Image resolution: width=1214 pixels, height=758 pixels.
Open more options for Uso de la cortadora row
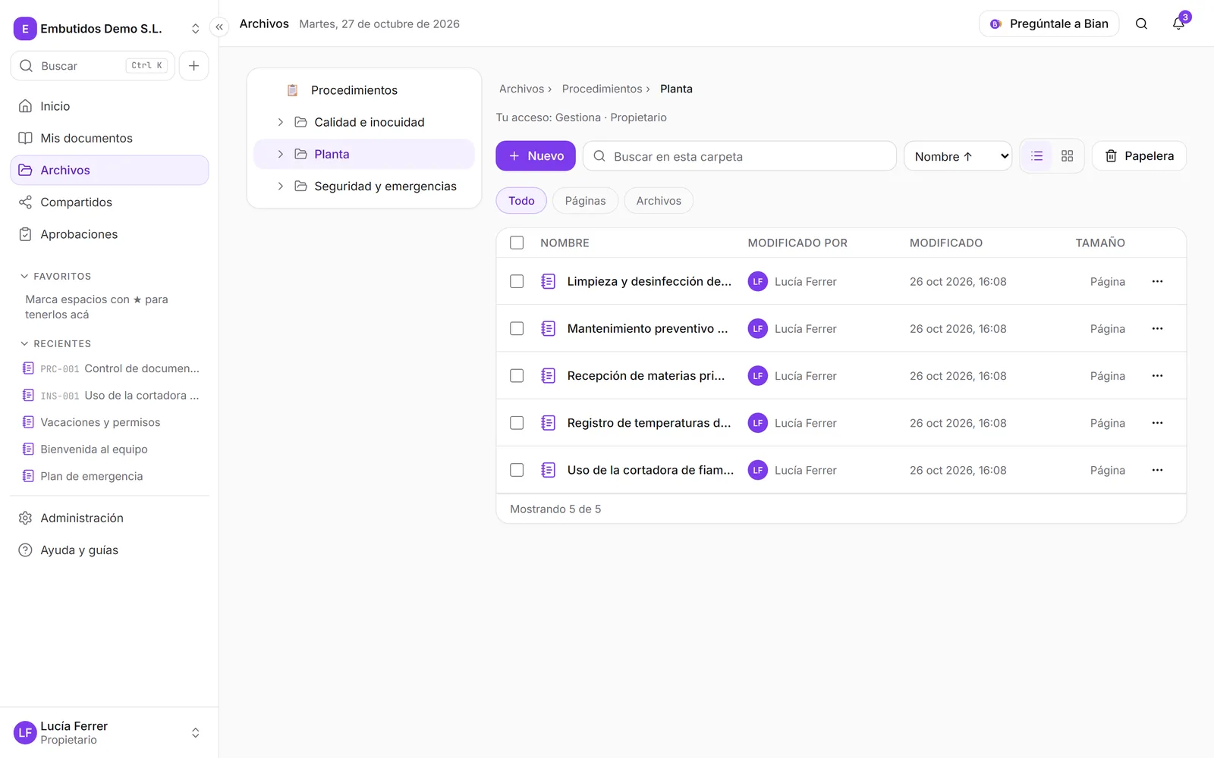pyautogui.click(x=1157, y=470)
